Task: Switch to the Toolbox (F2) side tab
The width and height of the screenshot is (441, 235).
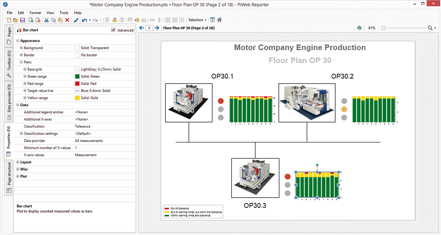Action: coord(9,64)
